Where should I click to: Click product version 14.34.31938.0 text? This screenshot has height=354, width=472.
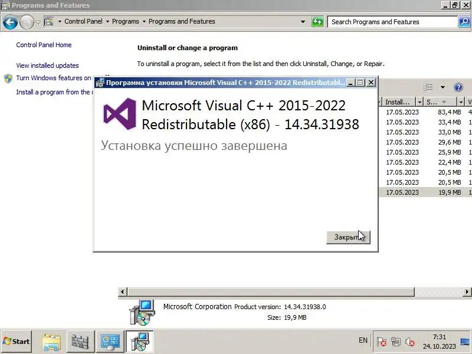(x=304, y=307)
